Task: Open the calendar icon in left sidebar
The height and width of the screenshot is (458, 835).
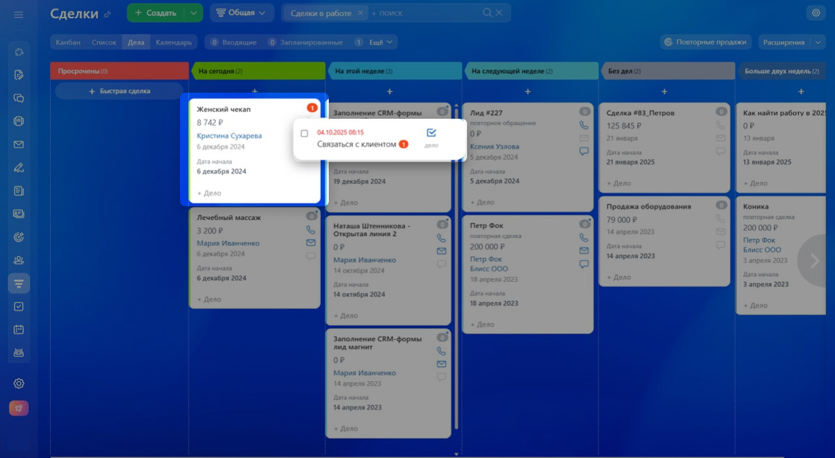Action: point(19,330)
